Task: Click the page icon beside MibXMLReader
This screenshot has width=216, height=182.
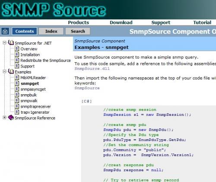Action: pyautogui.click(x=17, y=77)
